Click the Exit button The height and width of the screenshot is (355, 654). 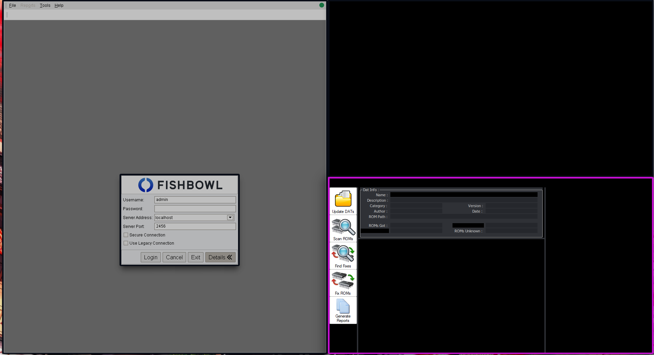pos(196,257)
